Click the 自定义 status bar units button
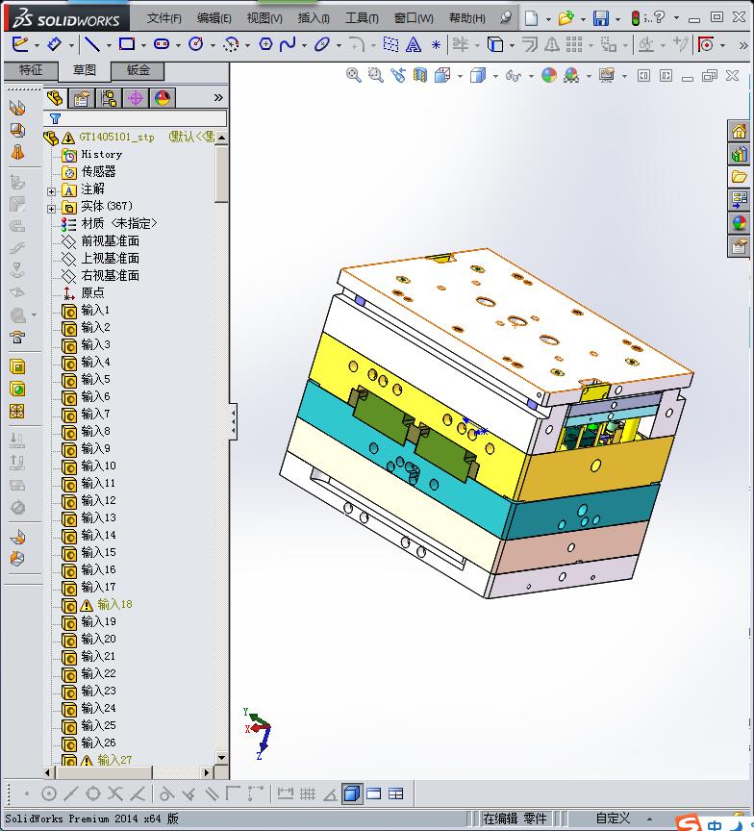Image resolution: width=754 pixels, height=831 pixels. (x=613, y=818)
